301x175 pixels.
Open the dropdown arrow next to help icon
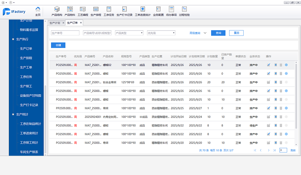point(14,3)
